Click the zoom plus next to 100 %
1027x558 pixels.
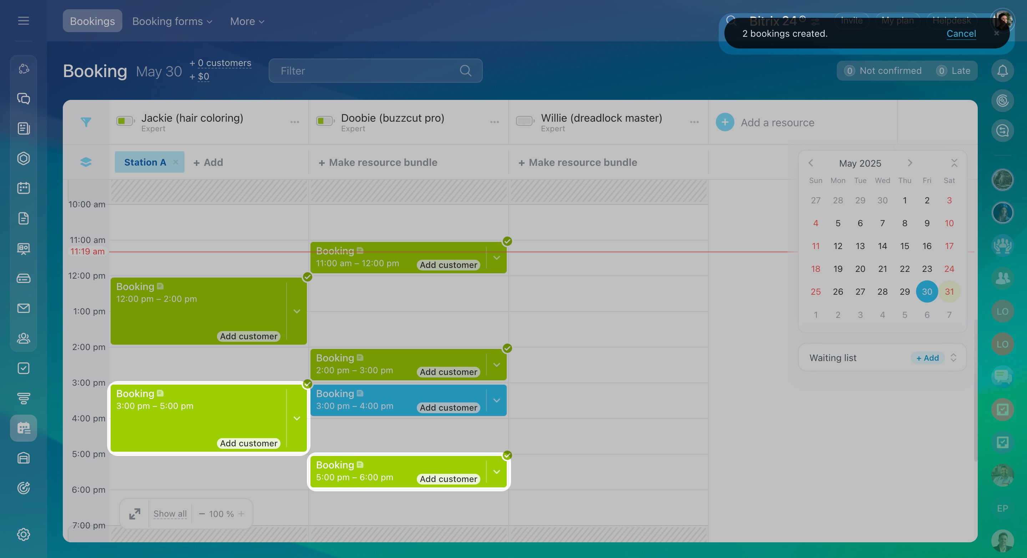pyautogui.click(x=241, y=514)
